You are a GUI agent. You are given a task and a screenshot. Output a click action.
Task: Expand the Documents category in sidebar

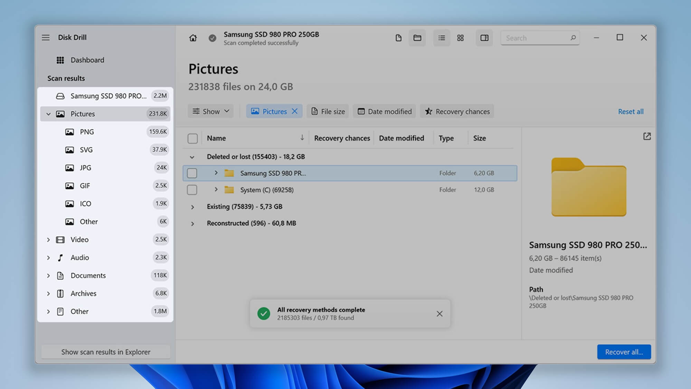(x=48, y=276)
